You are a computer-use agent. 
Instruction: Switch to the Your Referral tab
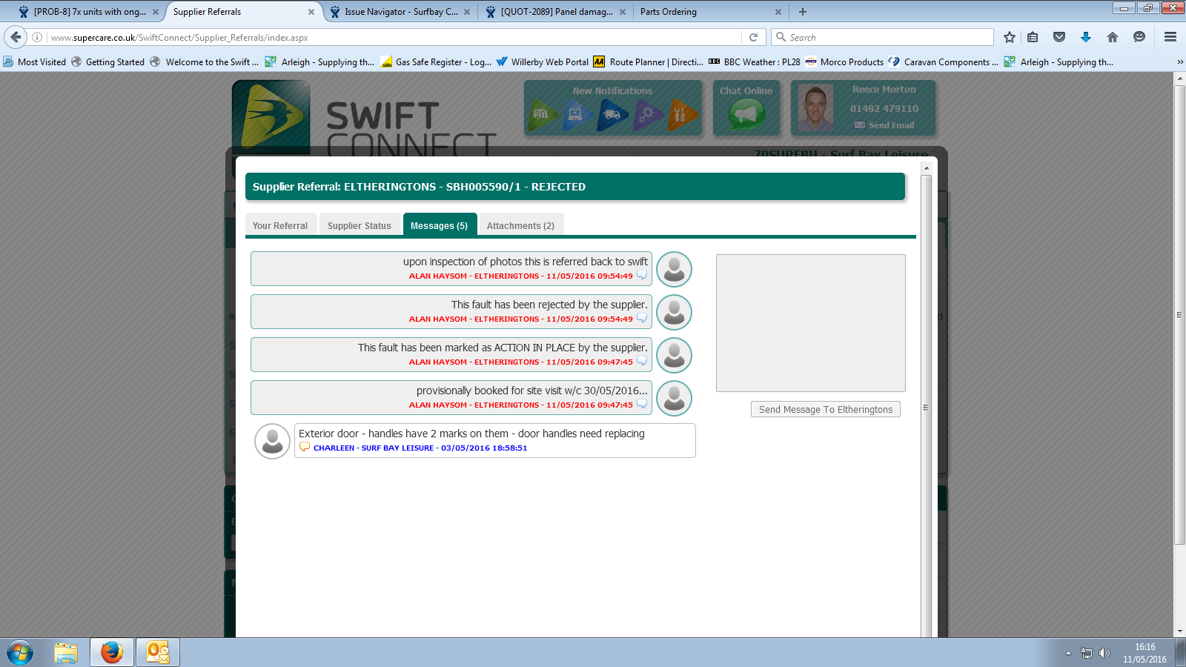(280, 225)
